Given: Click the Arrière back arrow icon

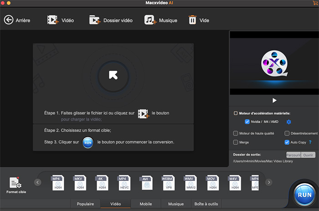Looking at the screenshot, I should (x=9, y=20).
